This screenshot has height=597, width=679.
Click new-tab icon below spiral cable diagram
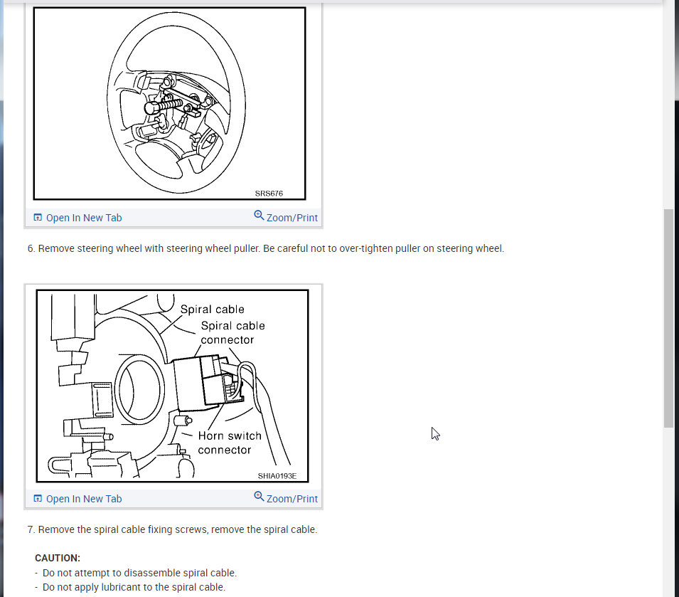[x=38, y=499]
